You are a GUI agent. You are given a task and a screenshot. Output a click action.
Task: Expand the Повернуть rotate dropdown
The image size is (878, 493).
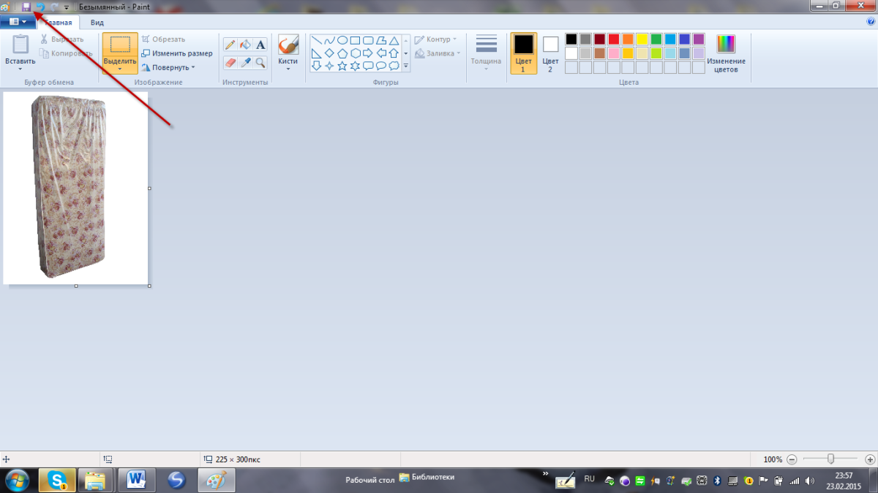pyautogui.click(x=168, y=67)
